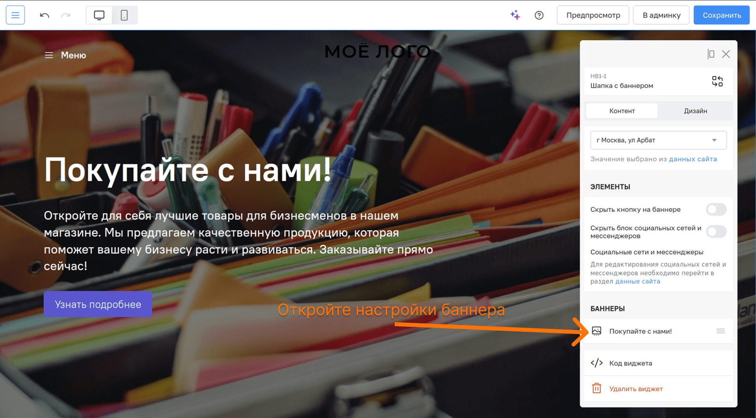This screenshot has width=756, height=418.
Task: Follow the данных сайта link under address
Action: [x=693, y=159]
